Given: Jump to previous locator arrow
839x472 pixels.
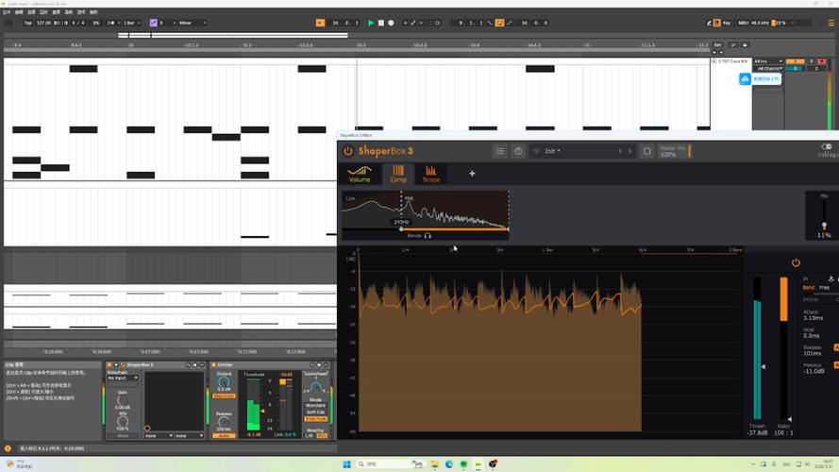Looking at the screenshot, I should point(714,53).
